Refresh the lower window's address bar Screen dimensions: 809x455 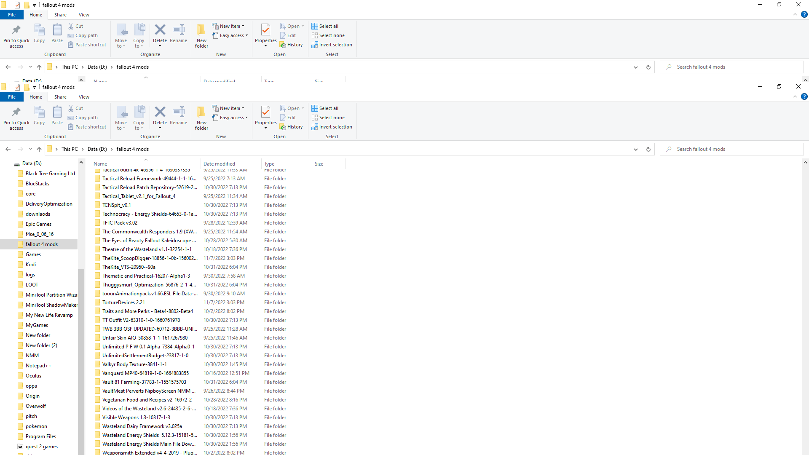[x=648, y=149]
